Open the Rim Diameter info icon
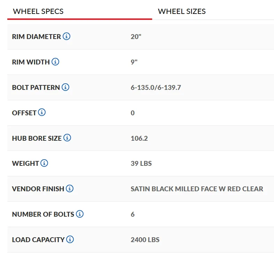 (x=66, y=36)
